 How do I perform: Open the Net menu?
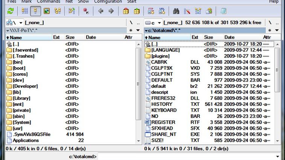[69, 2]
